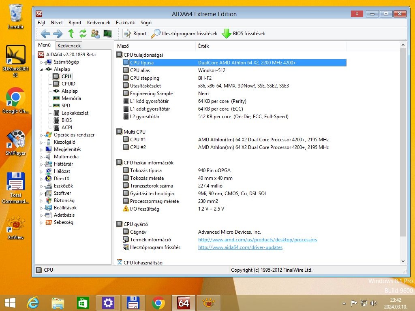Expand the DirectX tree node

[x=42, y=179]
